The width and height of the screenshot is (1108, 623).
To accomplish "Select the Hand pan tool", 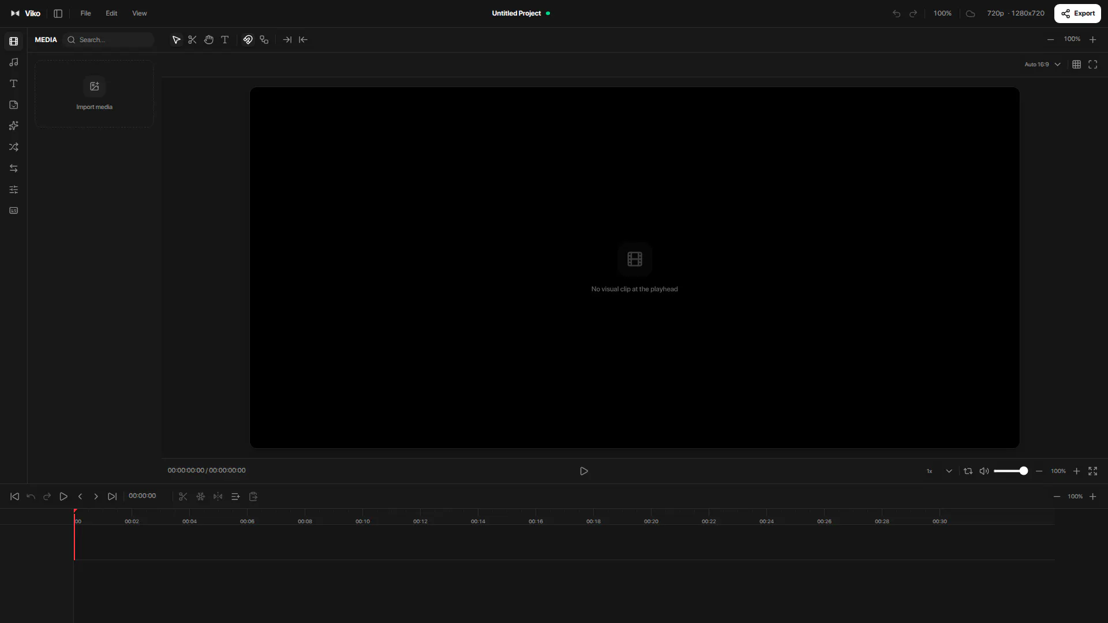I will click(208, 40).
